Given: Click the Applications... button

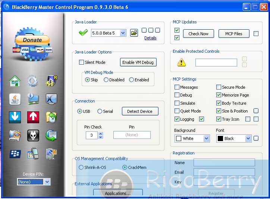Looking at the screenshot, I should coord(118,193).
